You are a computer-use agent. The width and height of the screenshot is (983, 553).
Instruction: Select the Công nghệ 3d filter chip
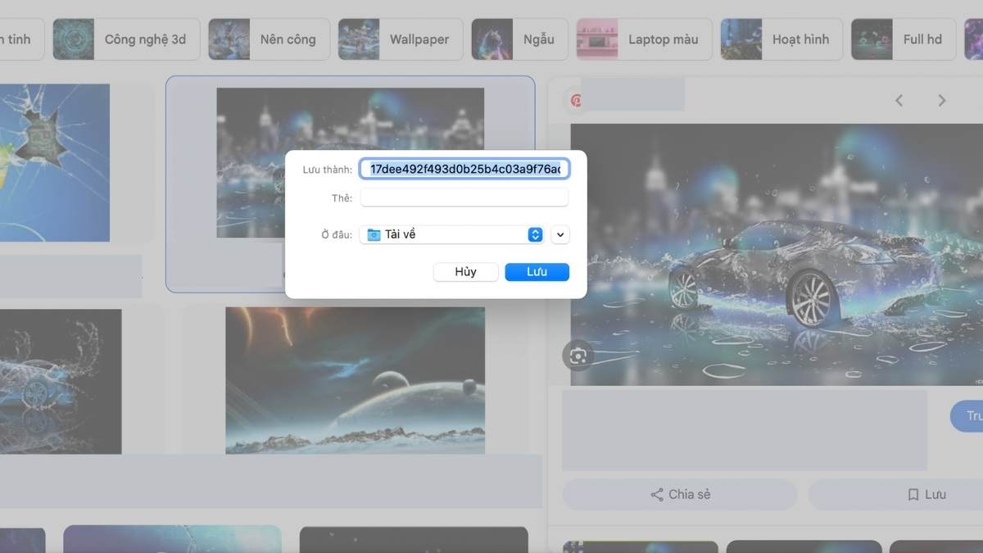coord(126,39)
